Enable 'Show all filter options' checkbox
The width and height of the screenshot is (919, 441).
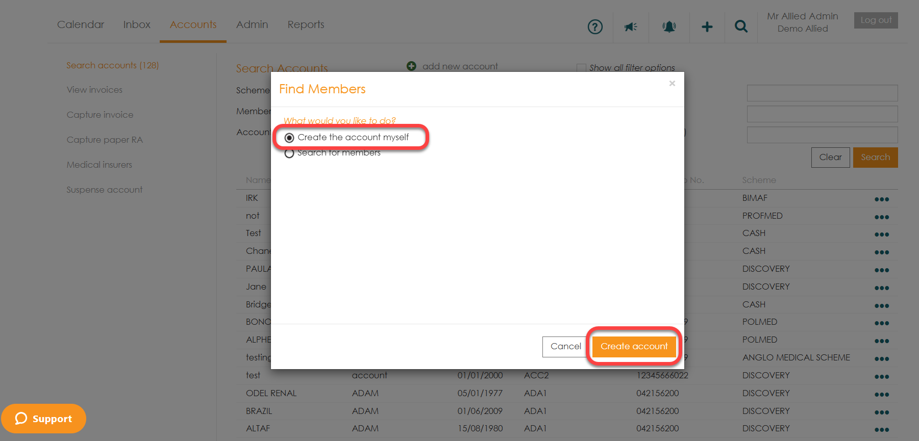[581, 68]
